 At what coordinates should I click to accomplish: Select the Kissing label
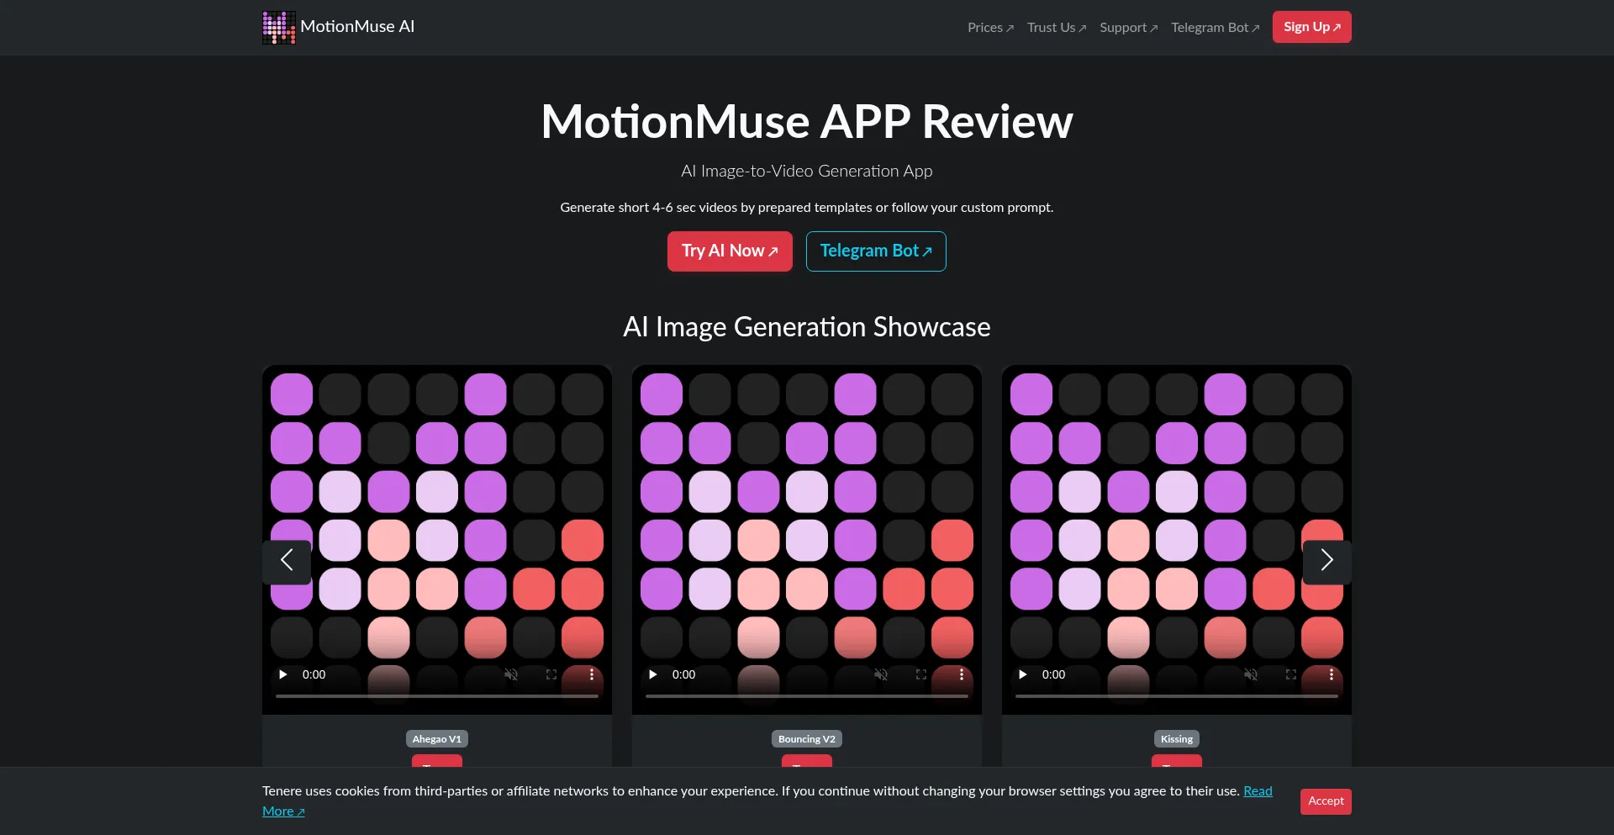click(x=1177, y=739)
